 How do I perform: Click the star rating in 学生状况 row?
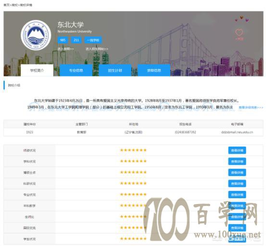tap(133, 239)
